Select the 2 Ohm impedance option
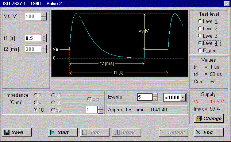The width and height of the screenshot is (231, 142). [37, 95]
